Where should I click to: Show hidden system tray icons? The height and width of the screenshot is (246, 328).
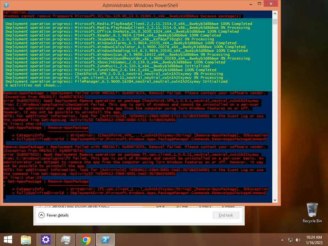[x=283, y=240]
